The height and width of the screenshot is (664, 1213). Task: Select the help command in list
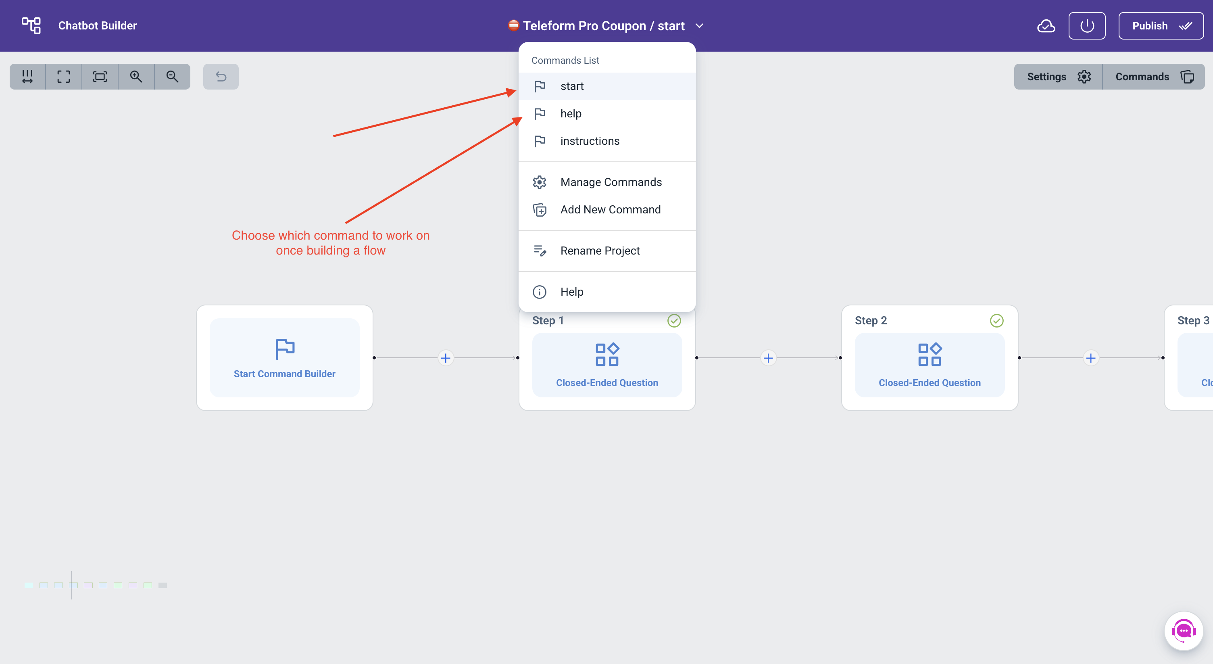607,113
